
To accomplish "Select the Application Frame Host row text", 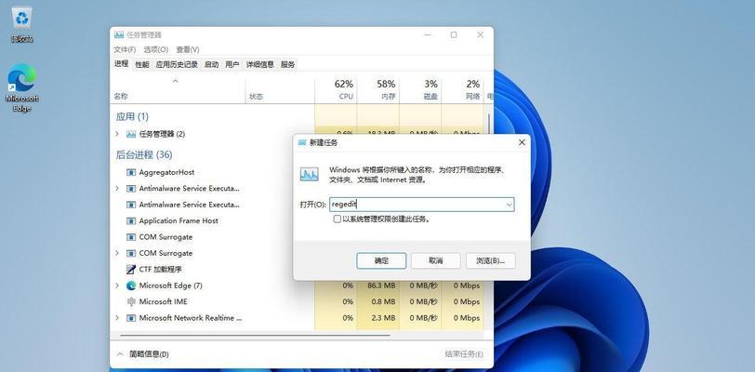I will 179,220.
